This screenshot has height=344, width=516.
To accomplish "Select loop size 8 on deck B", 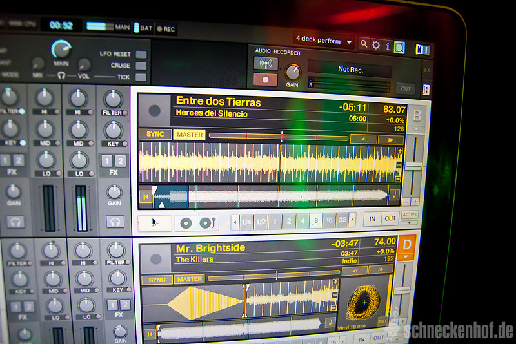I will (x=315, y=221).
